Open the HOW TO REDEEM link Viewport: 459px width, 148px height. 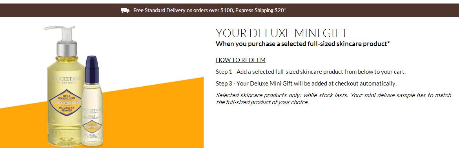pyautogui.click(x=240, y=60)
